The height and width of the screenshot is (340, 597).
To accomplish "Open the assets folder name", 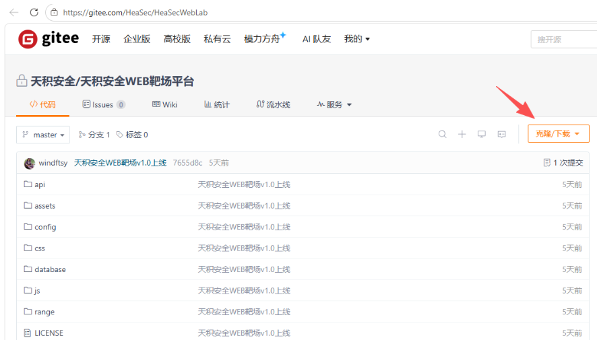I will pos(45,206).
